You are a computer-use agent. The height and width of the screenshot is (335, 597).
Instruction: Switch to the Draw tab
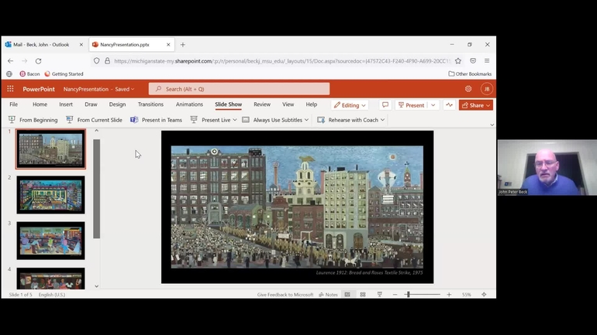pos(91,104)
